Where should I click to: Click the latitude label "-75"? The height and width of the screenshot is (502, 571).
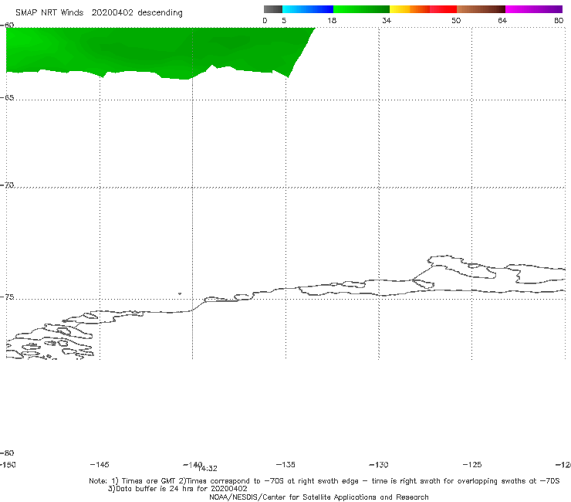tap(7, 297)
